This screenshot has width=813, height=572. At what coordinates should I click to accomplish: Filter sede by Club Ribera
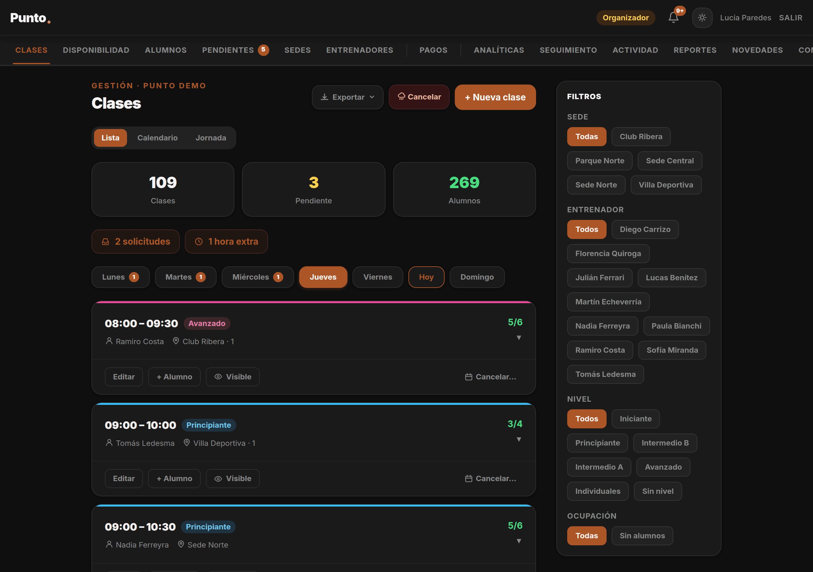pyautogui.click(x=641, y=136)
